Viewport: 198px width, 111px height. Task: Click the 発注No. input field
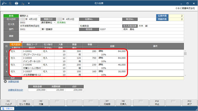point(147,19)
